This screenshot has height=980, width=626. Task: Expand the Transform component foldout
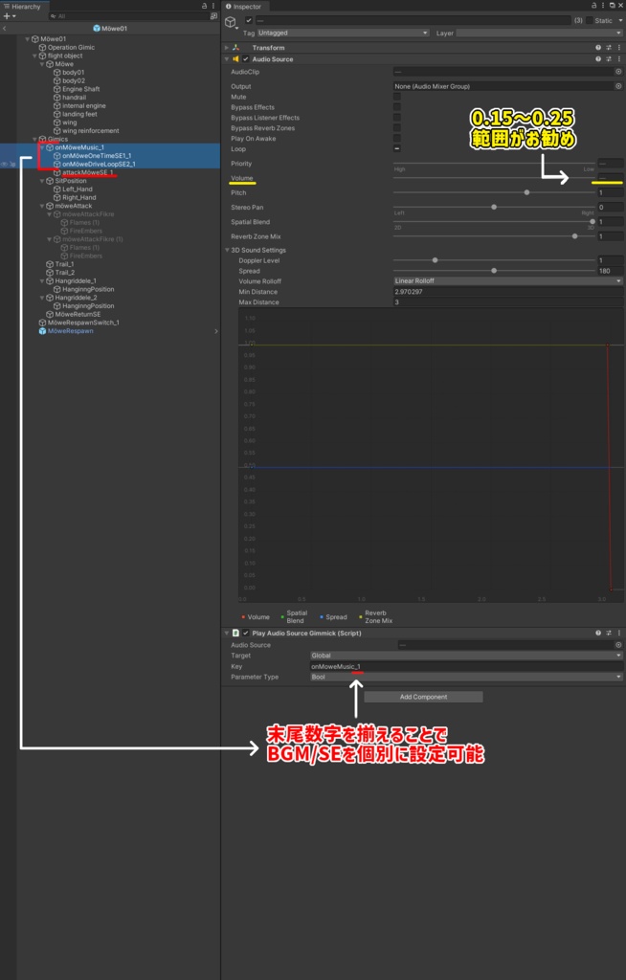coord(227,48)
